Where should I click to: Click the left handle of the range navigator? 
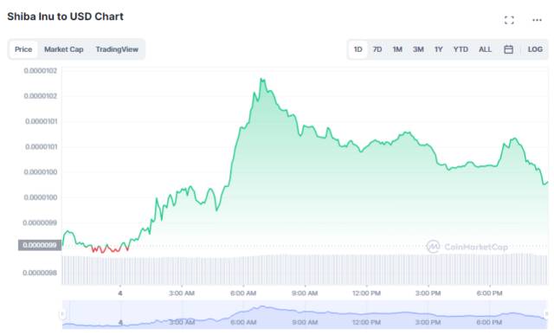click(x=62, y=314)
